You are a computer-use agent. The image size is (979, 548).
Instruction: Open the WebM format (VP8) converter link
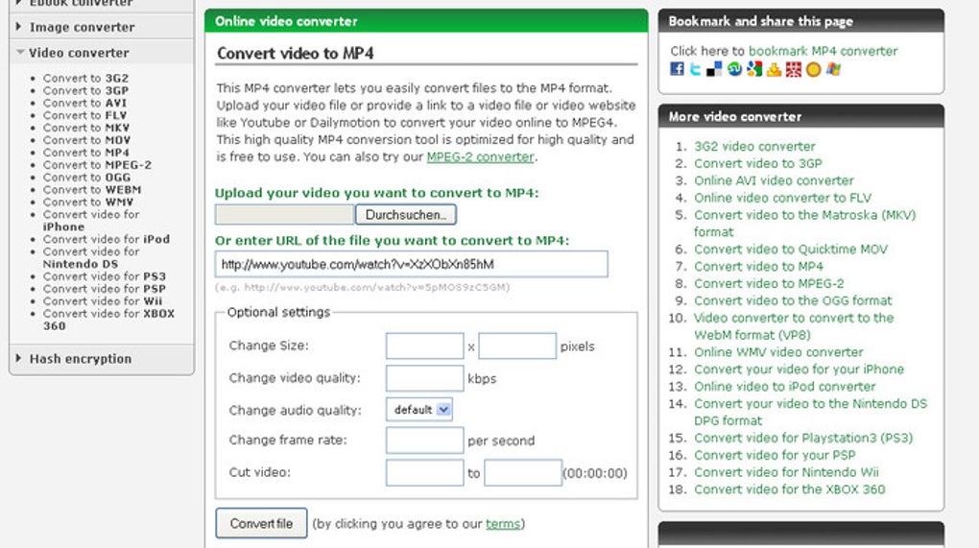[x=794, y=325]
